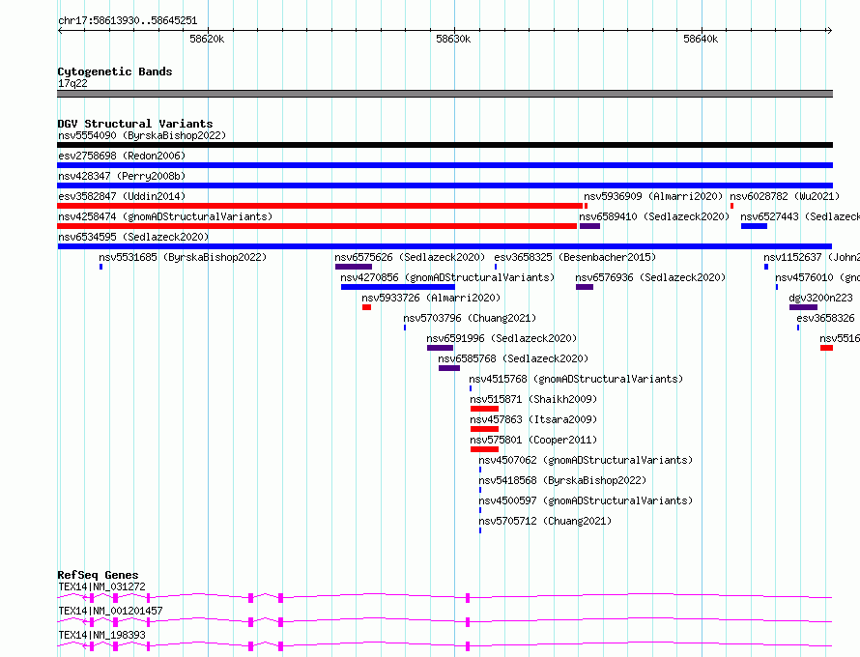
Task: Select the nsv4500597 (gnomADStructuralVariants) label
Action: [x=586, y=500]
